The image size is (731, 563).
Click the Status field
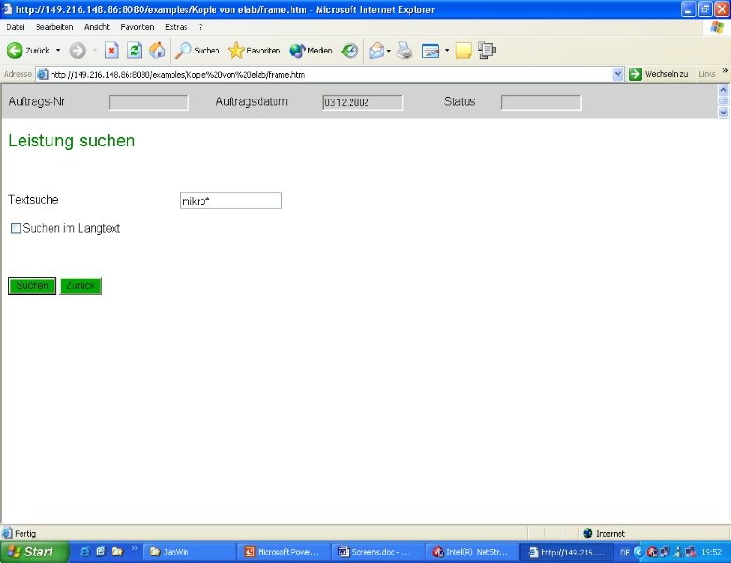coord(542,102)
